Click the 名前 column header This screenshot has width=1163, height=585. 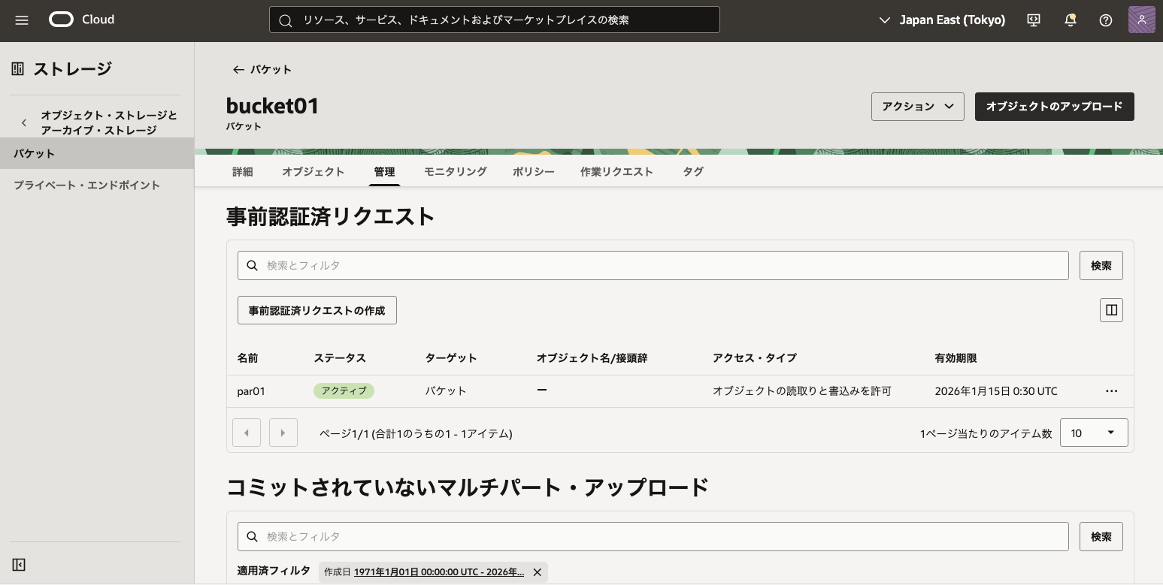(x=247, y=358)
